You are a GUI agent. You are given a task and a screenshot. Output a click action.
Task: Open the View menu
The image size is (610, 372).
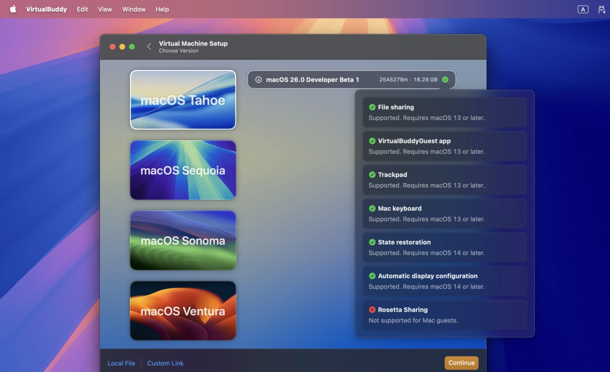pos(105,9)
